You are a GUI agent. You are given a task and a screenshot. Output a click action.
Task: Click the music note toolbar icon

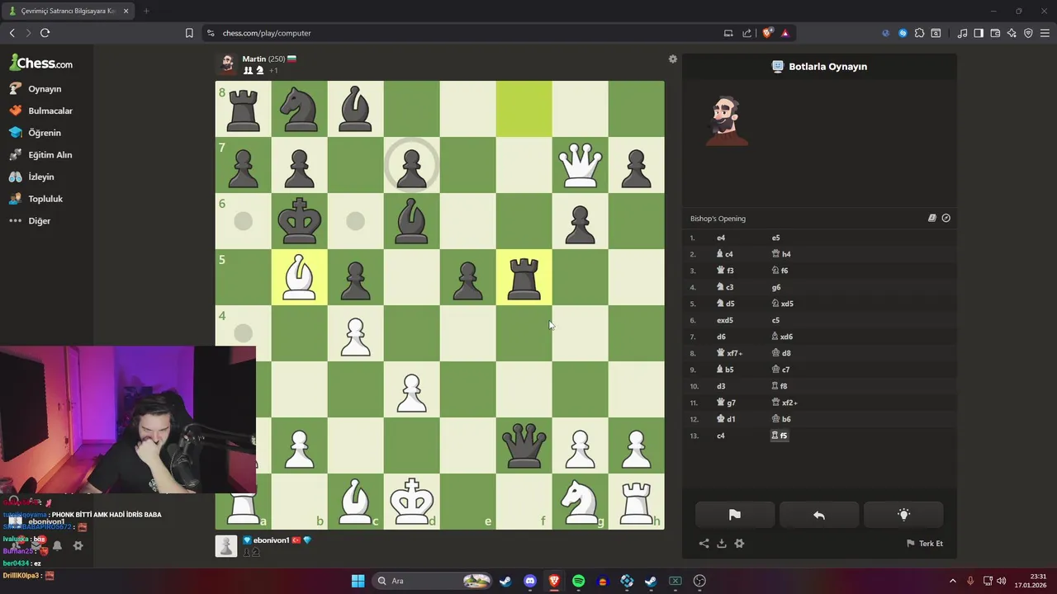click(x=962, y=33)
